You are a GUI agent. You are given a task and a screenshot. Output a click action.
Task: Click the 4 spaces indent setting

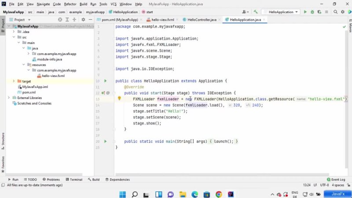coord(338,185)
